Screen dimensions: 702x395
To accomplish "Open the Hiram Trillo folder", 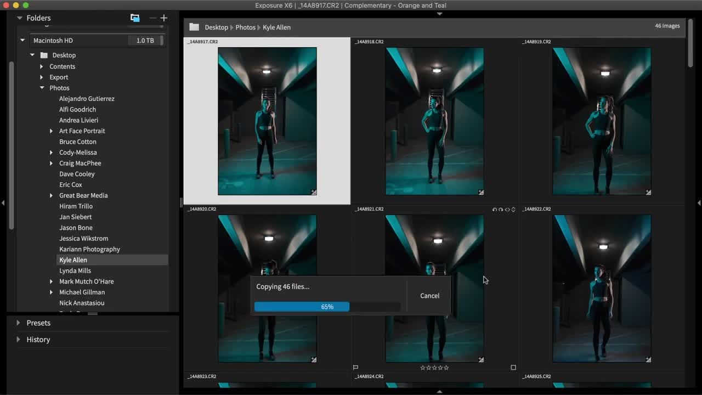I will click(76, 206).
